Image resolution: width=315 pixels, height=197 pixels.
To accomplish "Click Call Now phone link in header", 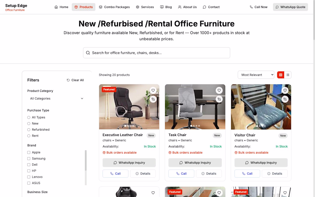I will coord(259,7).
